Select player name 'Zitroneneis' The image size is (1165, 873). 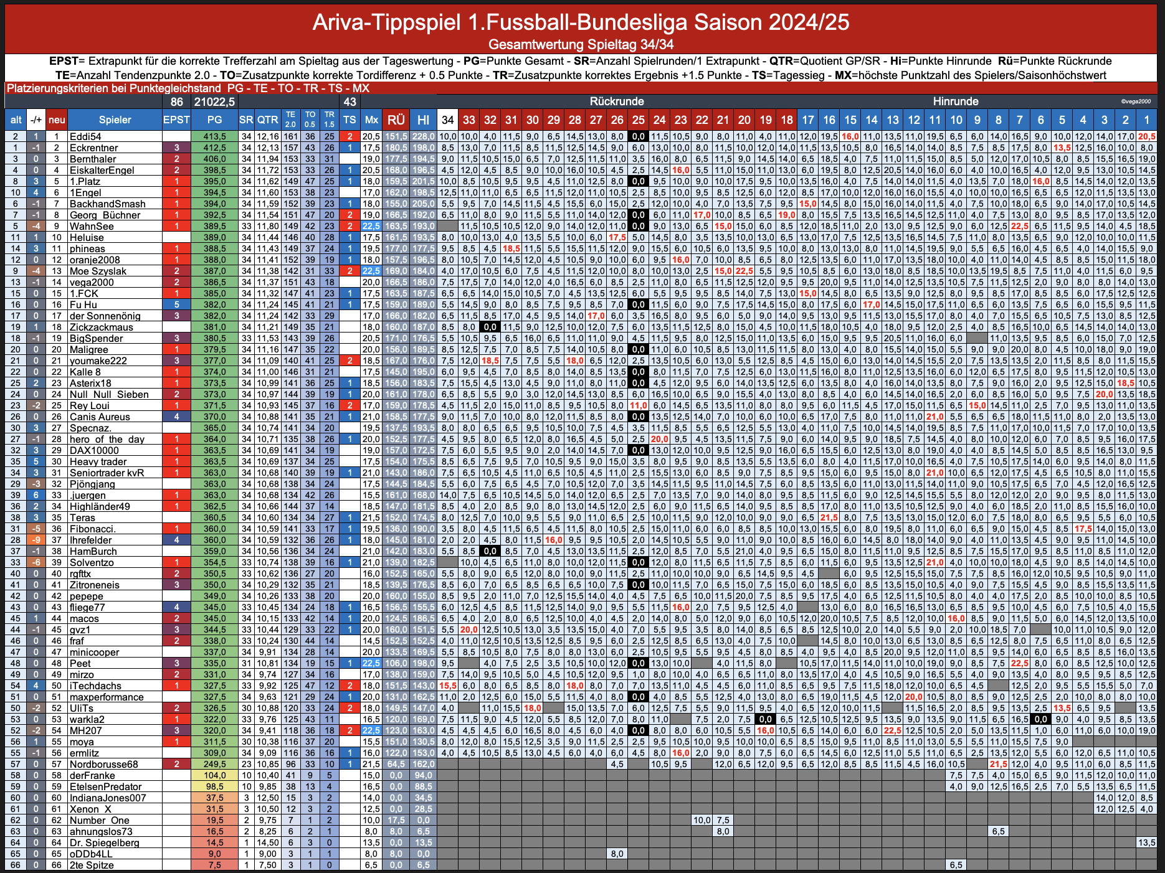(94, 585)
